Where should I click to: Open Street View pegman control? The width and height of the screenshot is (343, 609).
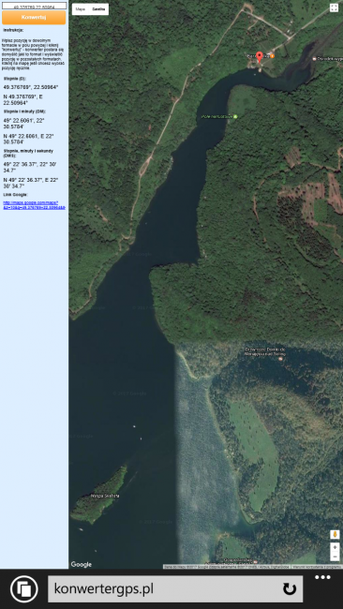click(x=335, y=534)
